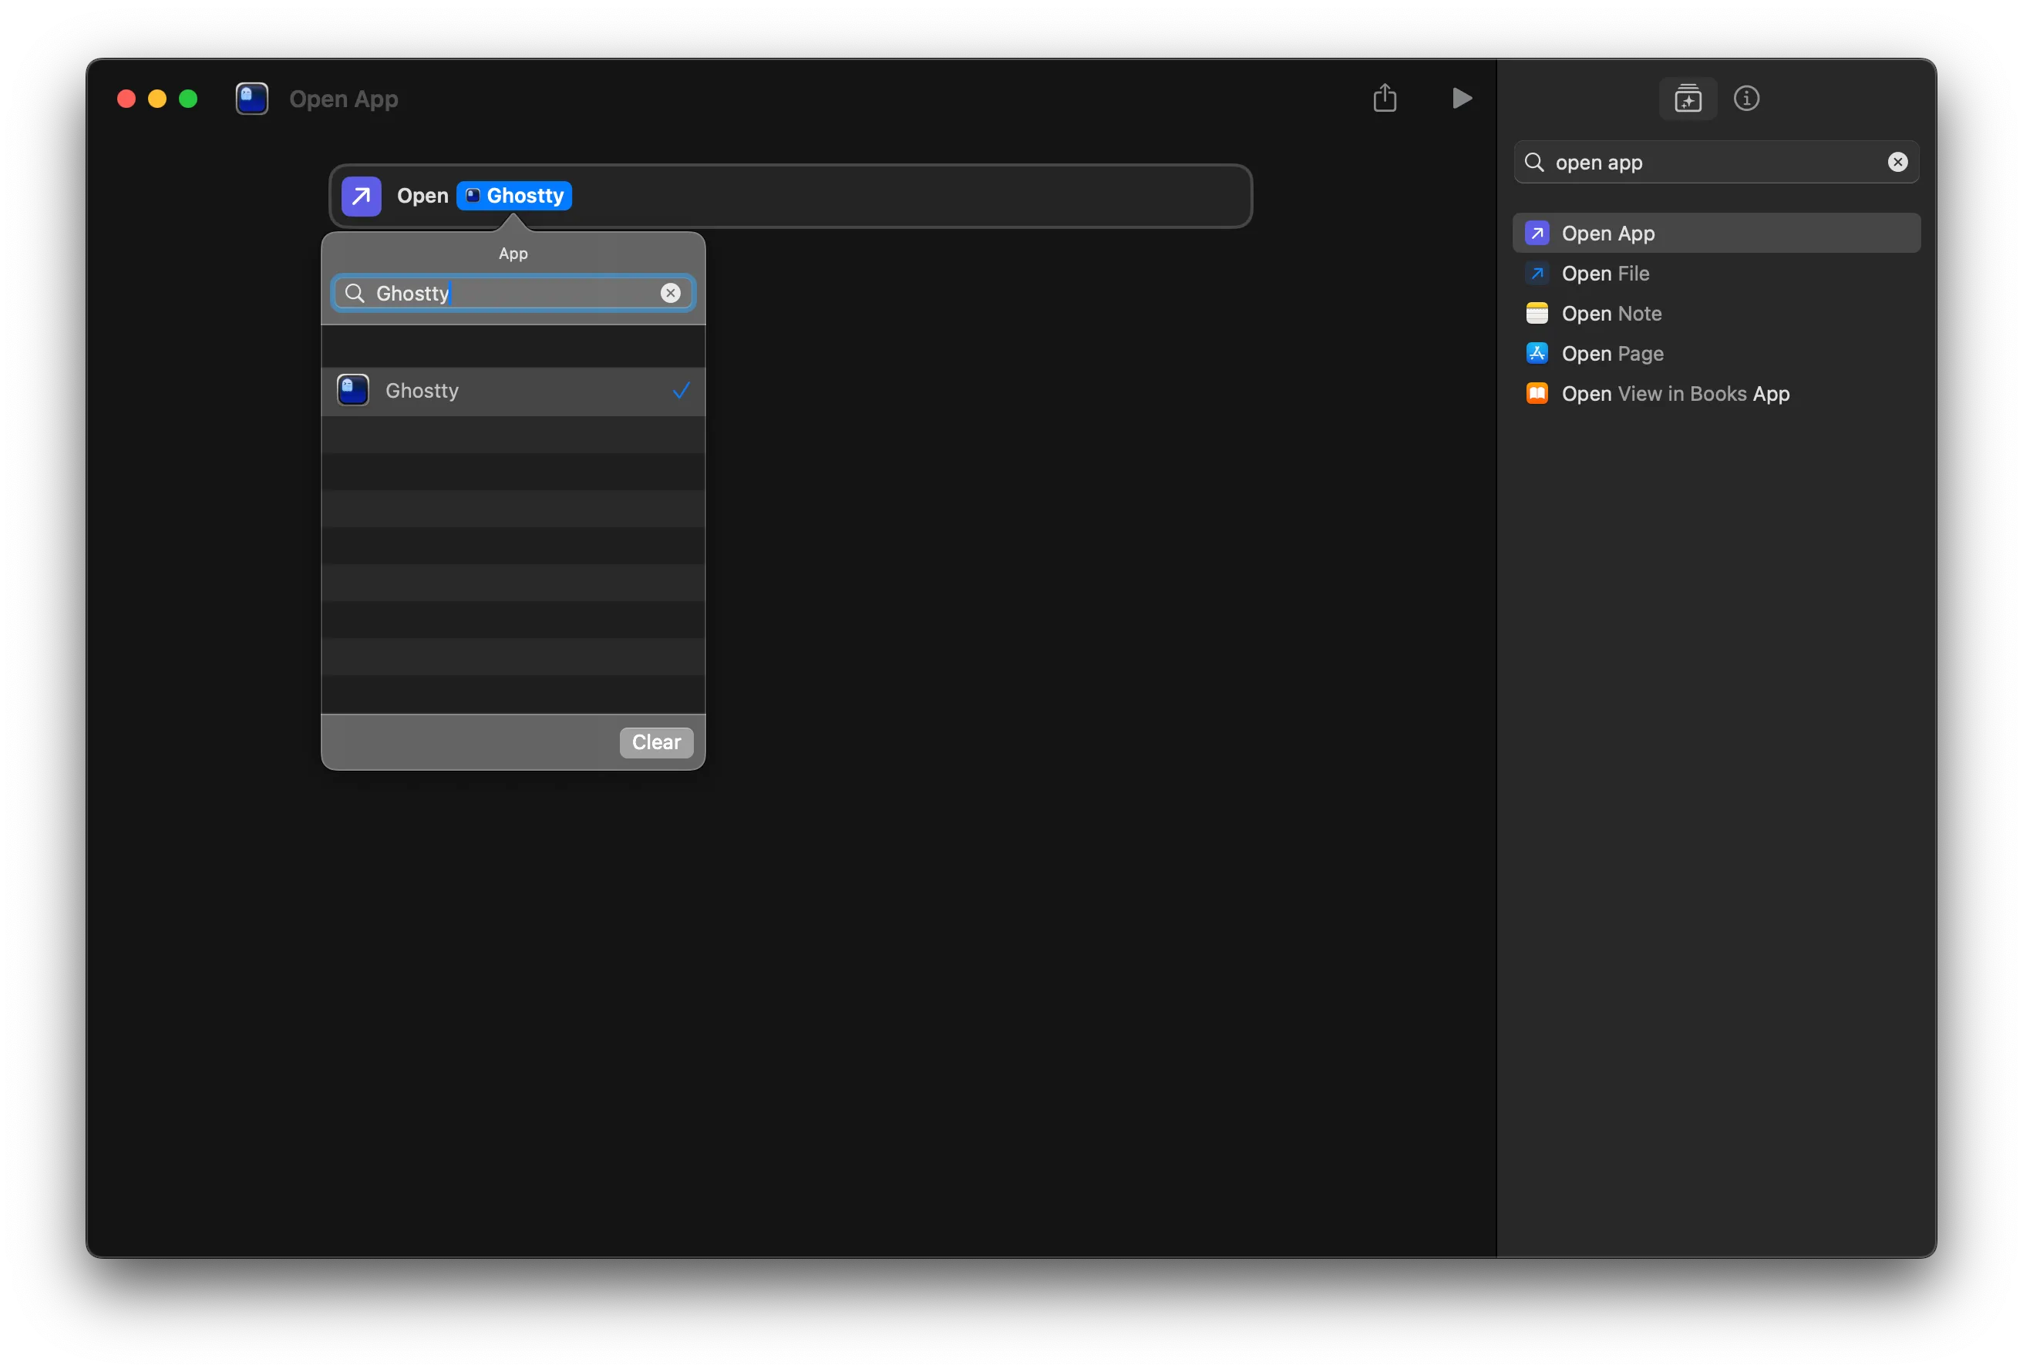
Task: Rename shortcut via Open App title
Action: pos(343,99)
